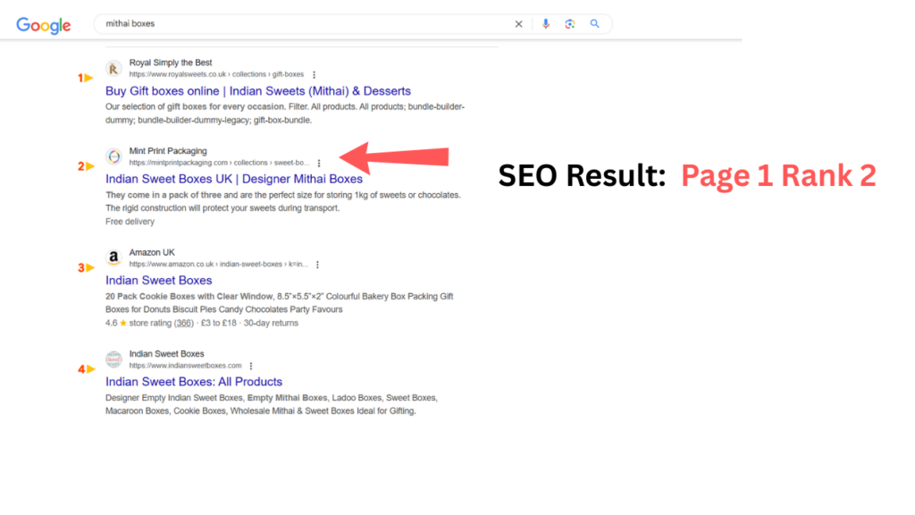
Task: Click the X to clear the search query
Action: pos(518,24)
